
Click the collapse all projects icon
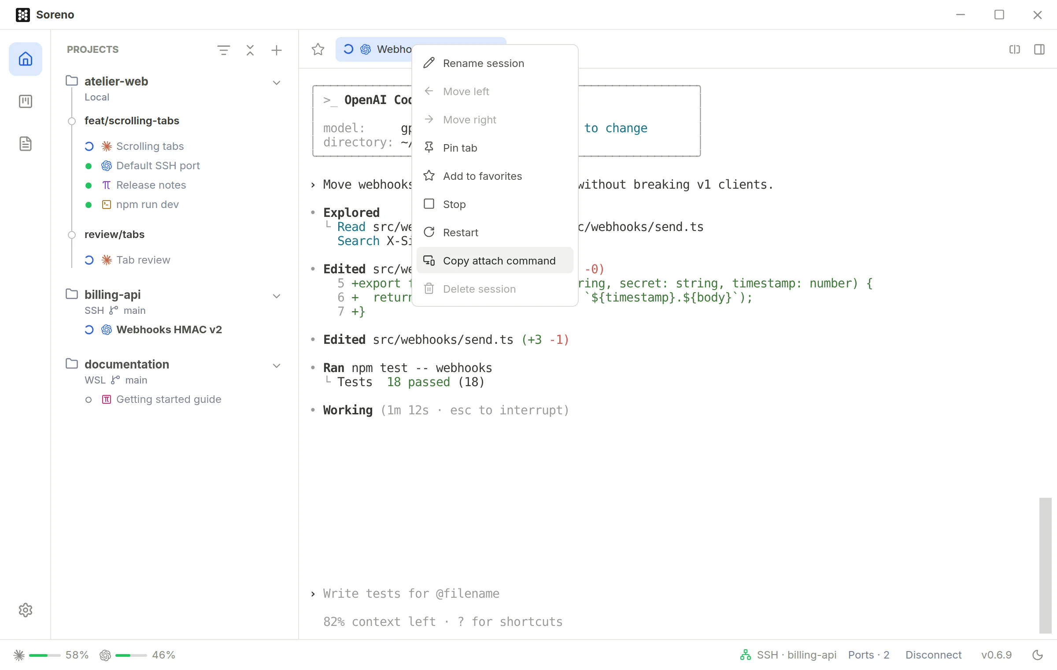[x=250, y=50]
